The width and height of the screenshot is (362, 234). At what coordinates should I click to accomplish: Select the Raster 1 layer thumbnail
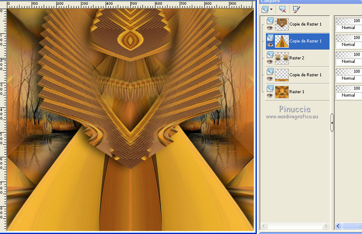[x=281, y=92]
